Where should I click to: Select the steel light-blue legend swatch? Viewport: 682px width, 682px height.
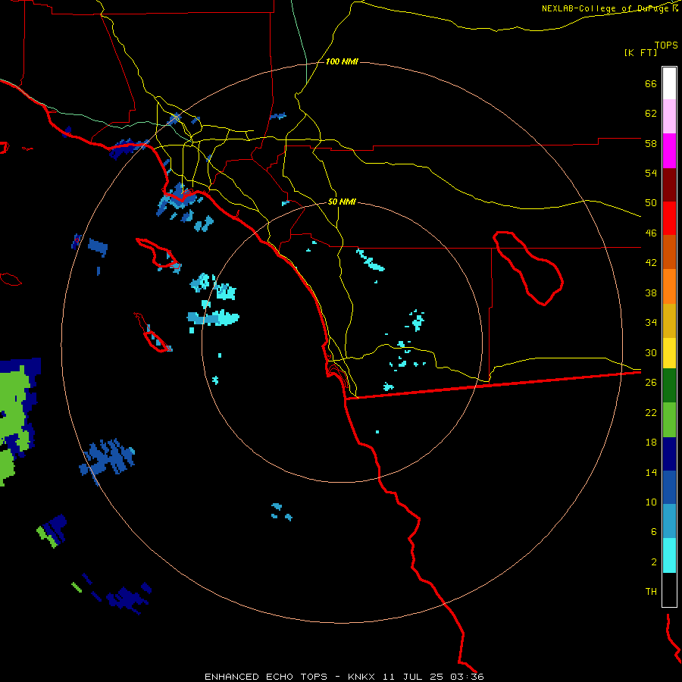point(669,521)
